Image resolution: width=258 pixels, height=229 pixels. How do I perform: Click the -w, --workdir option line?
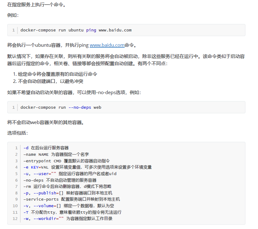[68, 219]
